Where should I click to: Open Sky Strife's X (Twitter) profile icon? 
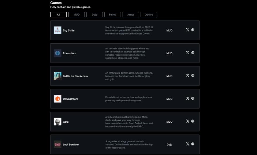tap(188, 30)
